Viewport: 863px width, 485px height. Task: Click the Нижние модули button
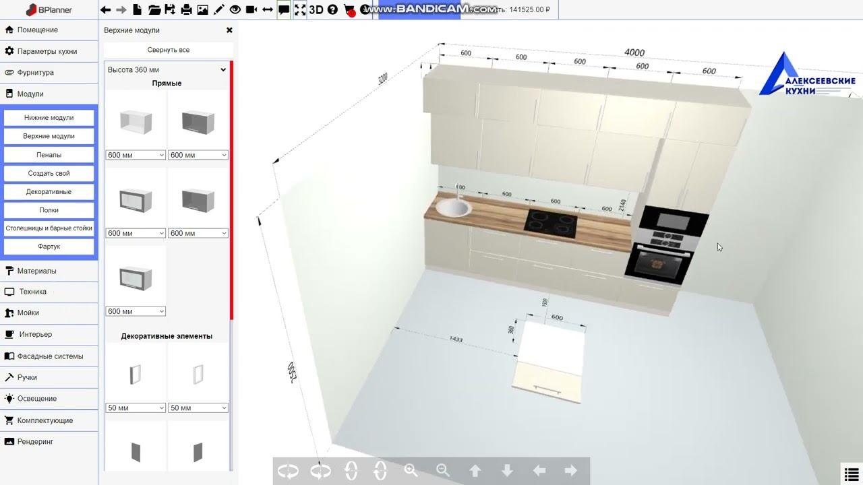pyautogui.click(x=49, y=117)
